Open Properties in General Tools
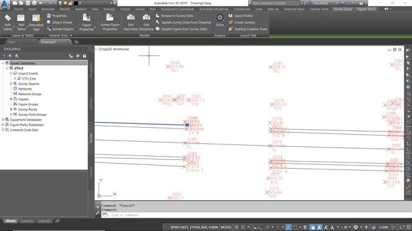The image size is (412, 231). point(57,15)
